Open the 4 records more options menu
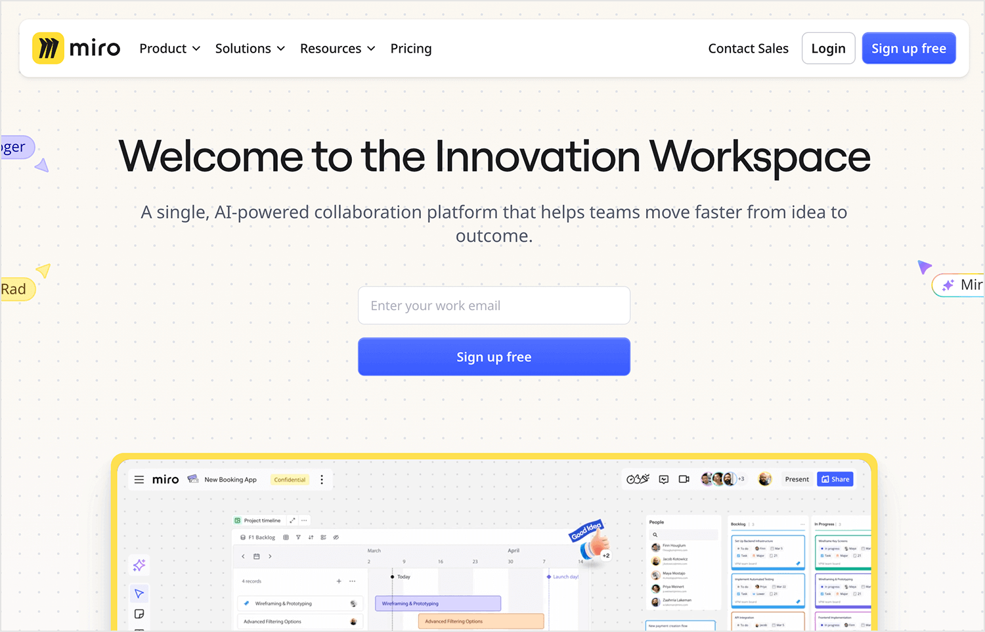This screenshot has width=985, height=632. coord(353,581)
